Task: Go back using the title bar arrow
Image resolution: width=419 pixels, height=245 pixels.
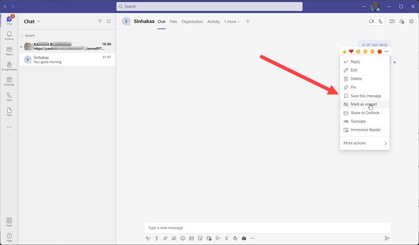Action: (5, 7)
